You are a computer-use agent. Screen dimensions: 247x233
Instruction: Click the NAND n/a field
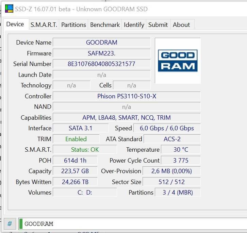pos(127,107)
